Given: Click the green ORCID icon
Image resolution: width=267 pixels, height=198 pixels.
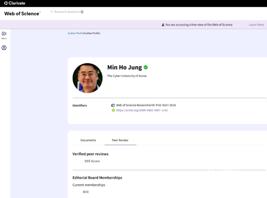Looking at the screenshot, I should [113, 110].
